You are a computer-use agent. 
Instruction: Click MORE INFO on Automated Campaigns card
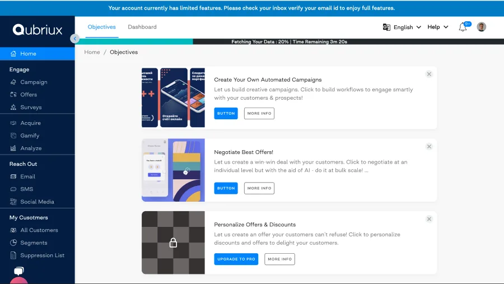coord(259,113)
